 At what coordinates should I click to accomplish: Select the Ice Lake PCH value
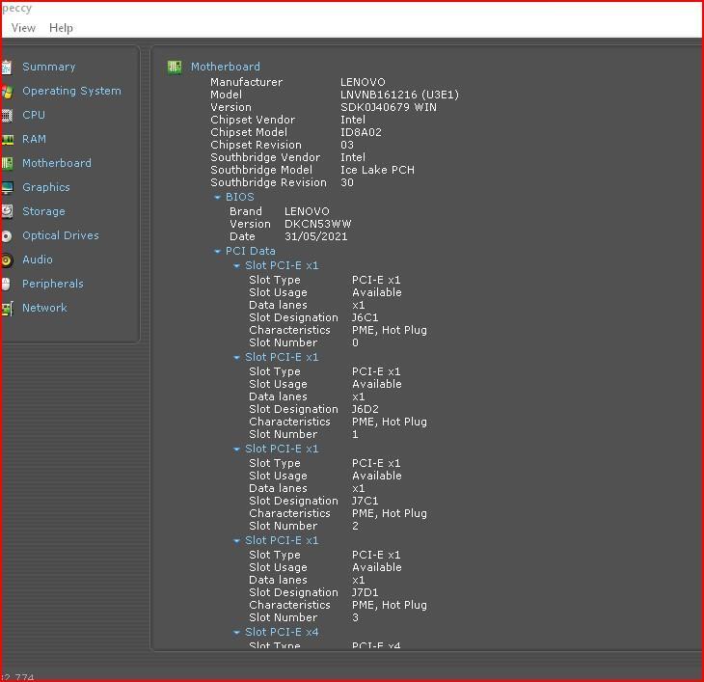click(377, 170)
